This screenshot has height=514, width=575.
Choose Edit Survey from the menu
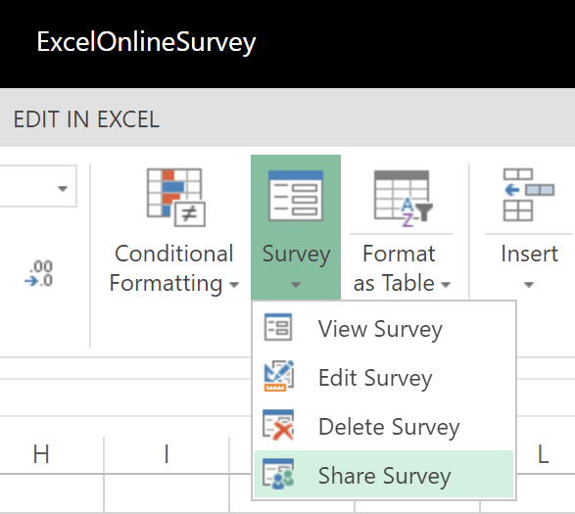point(384,377)
